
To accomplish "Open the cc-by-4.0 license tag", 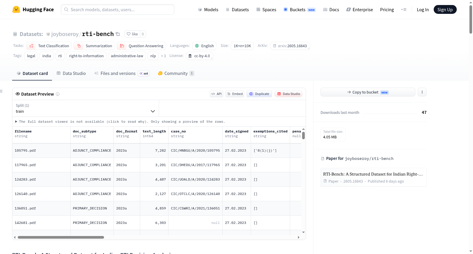I will [199, 56].
